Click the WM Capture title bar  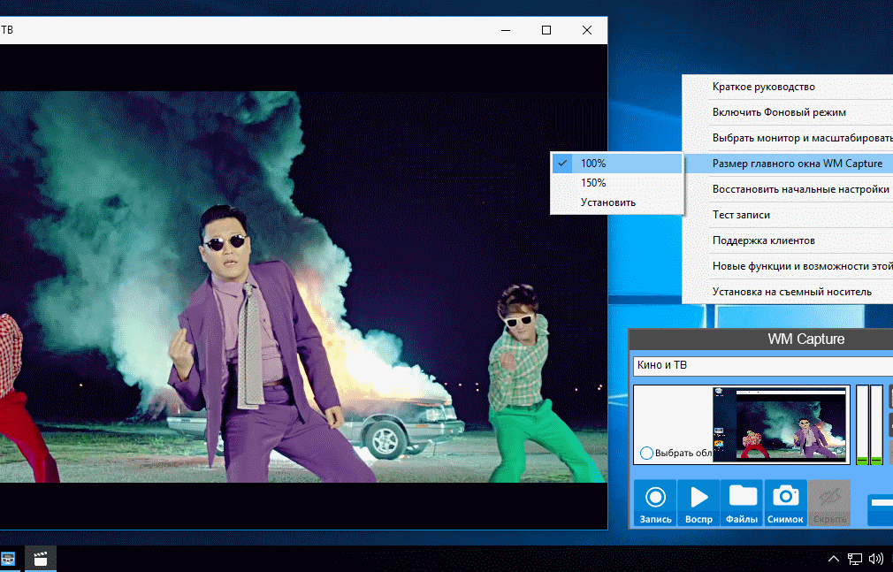761,339
